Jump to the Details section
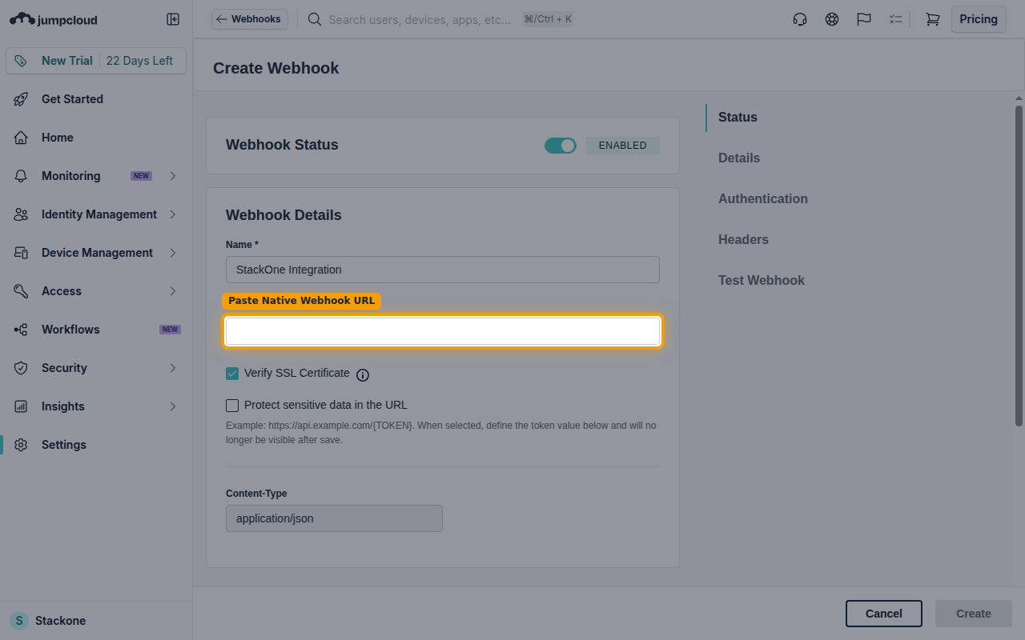 coord(739,158)
